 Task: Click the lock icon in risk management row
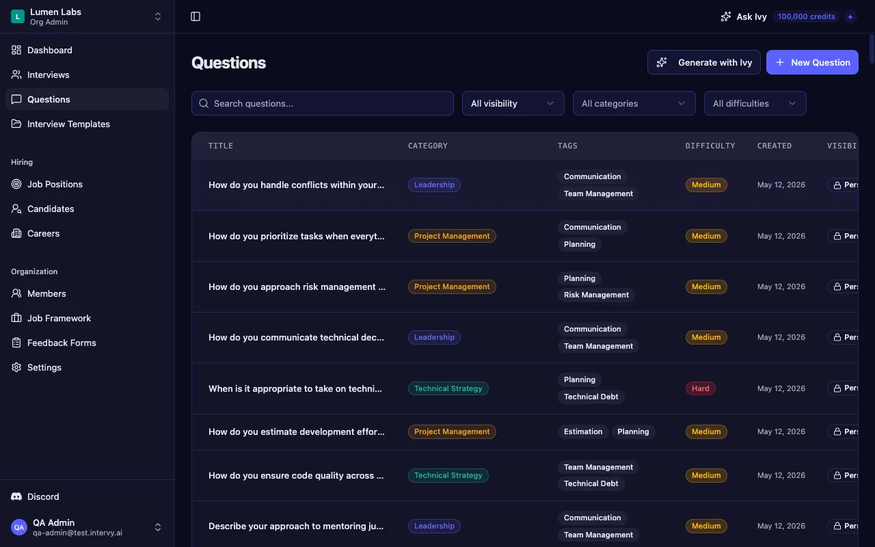pos(837,286)
